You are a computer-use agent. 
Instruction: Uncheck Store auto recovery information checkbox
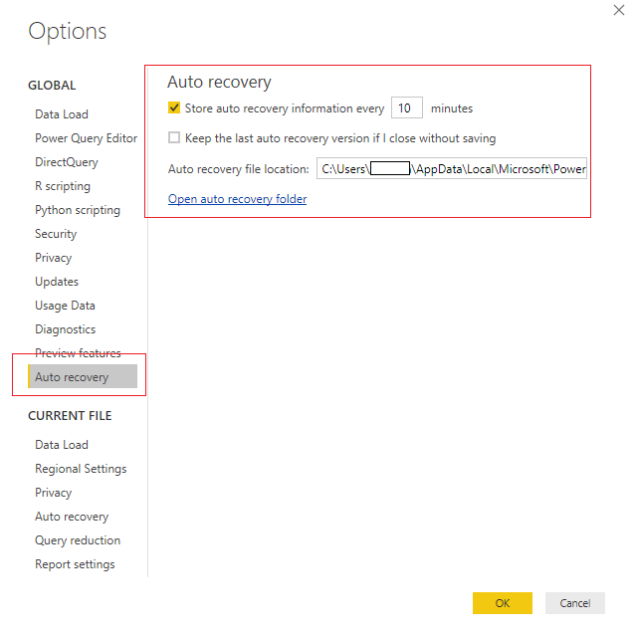coord(174,107)
